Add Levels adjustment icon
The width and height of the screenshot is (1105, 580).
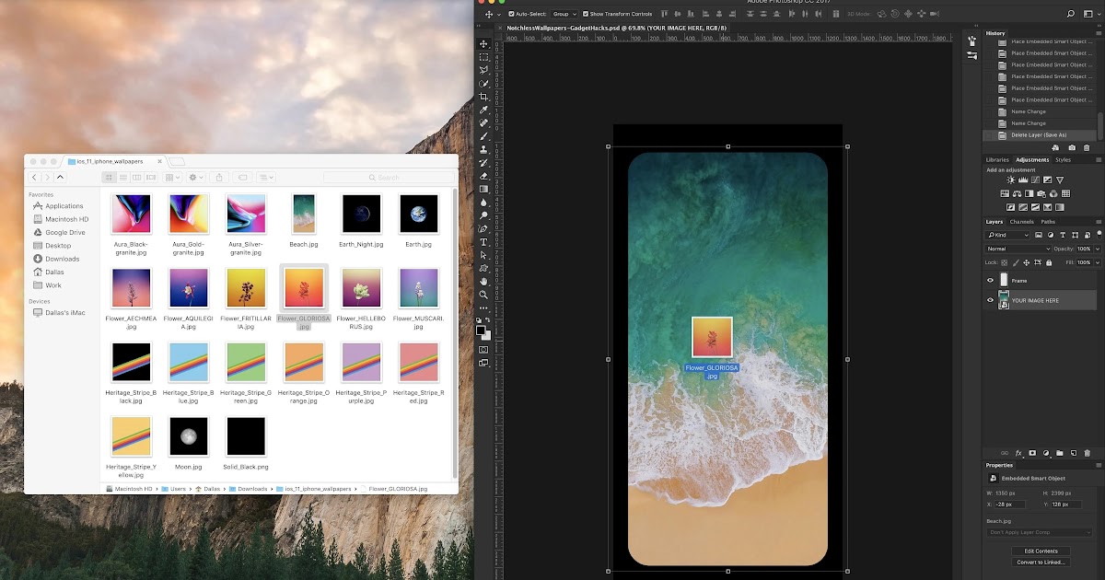(1023, 180)
